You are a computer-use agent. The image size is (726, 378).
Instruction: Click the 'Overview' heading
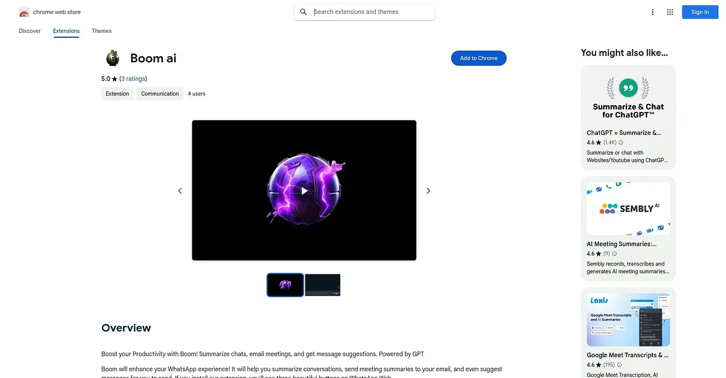pos(126,328)
